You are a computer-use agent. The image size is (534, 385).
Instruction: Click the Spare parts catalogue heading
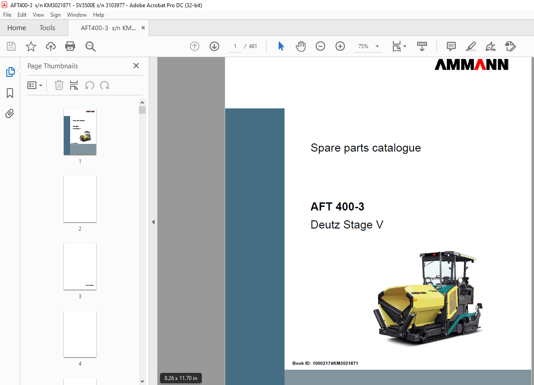pyautogui.click(x=366, y=148)
